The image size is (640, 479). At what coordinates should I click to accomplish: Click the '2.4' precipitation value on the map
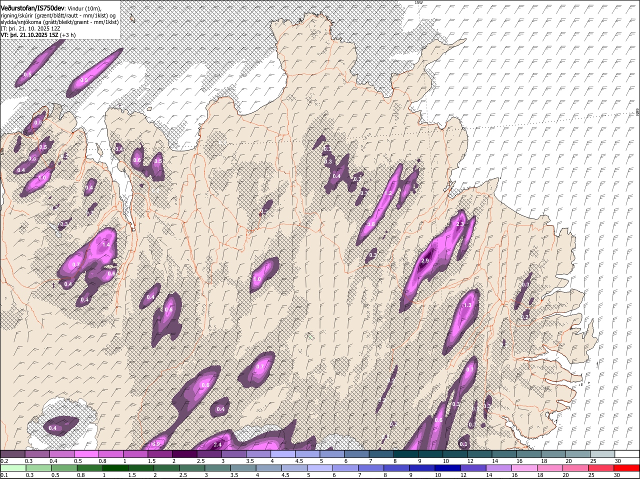(x=217, y=444)
